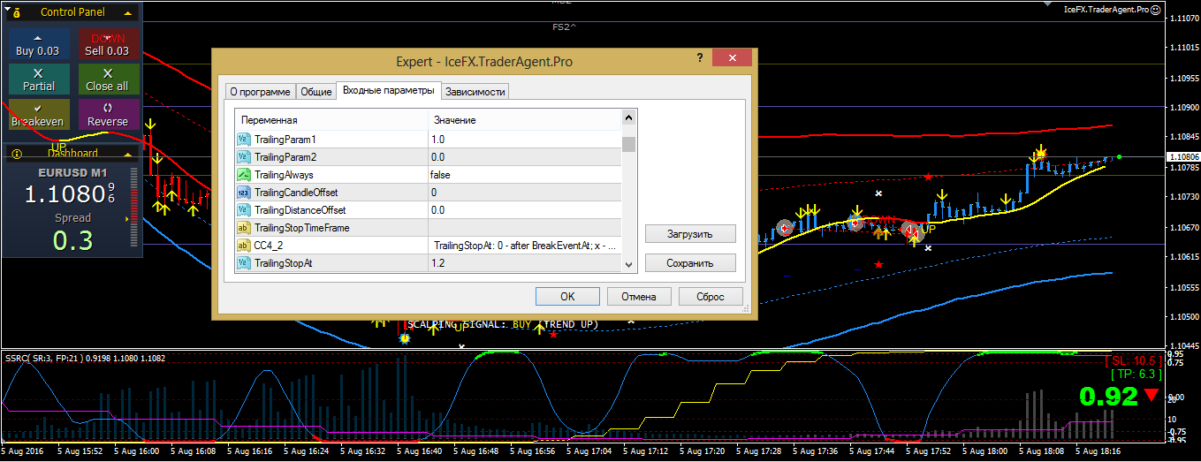Click the TrailingAlways boolean parameter icon
The width and height of the screenshot is (1201, 462).
pos(244,175)
